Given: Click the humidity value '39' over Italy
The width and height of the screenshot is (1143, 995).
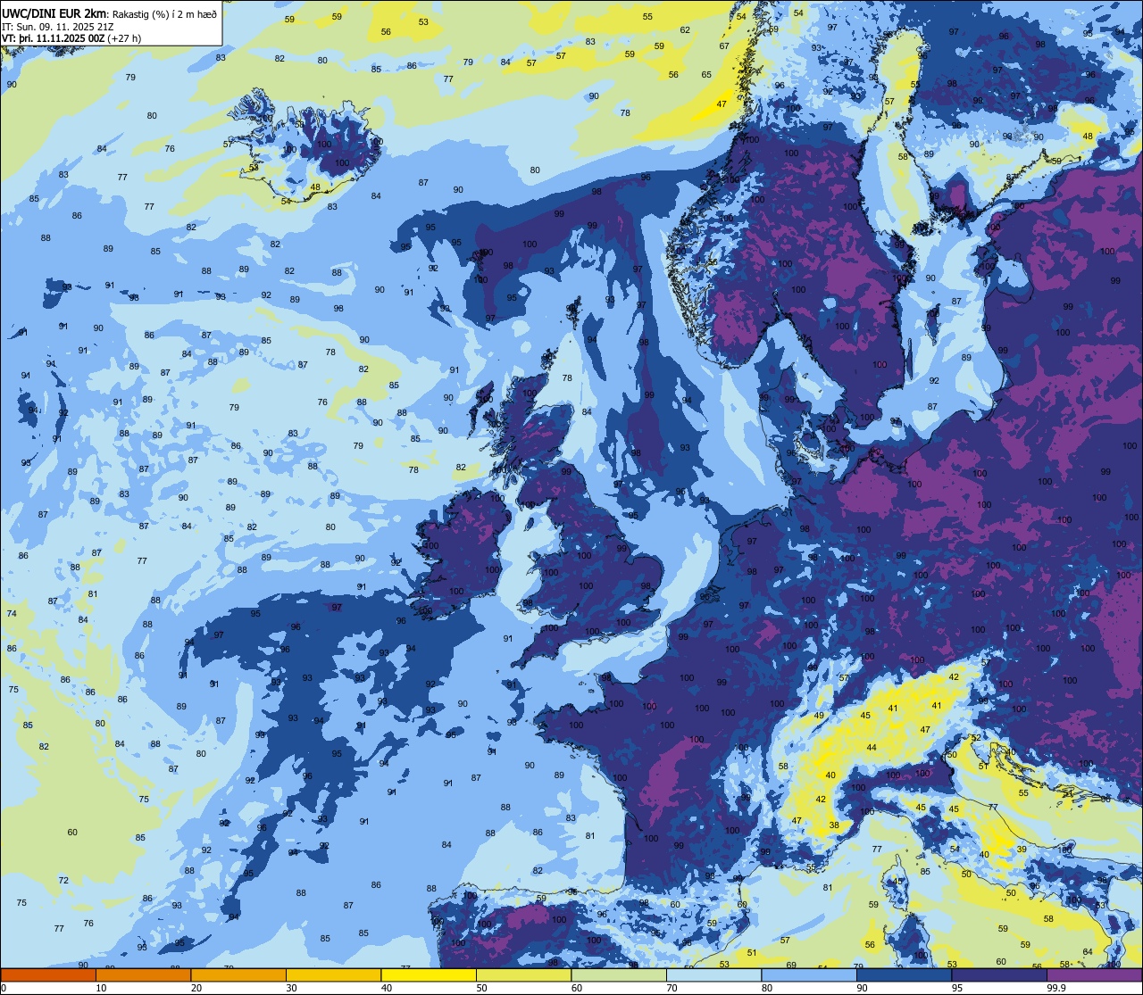Looking at the screenshot, I should coord(1021,850).
